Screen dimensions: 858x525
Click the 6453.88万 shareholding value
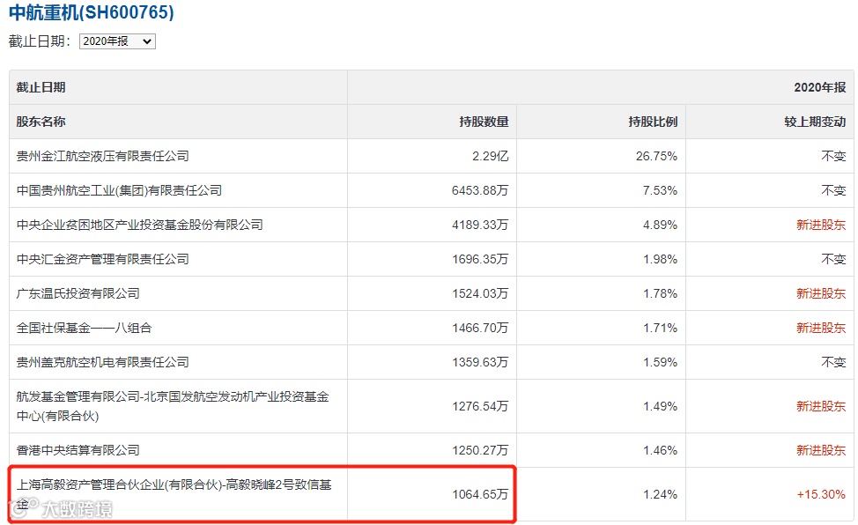[x=480, y=190]
